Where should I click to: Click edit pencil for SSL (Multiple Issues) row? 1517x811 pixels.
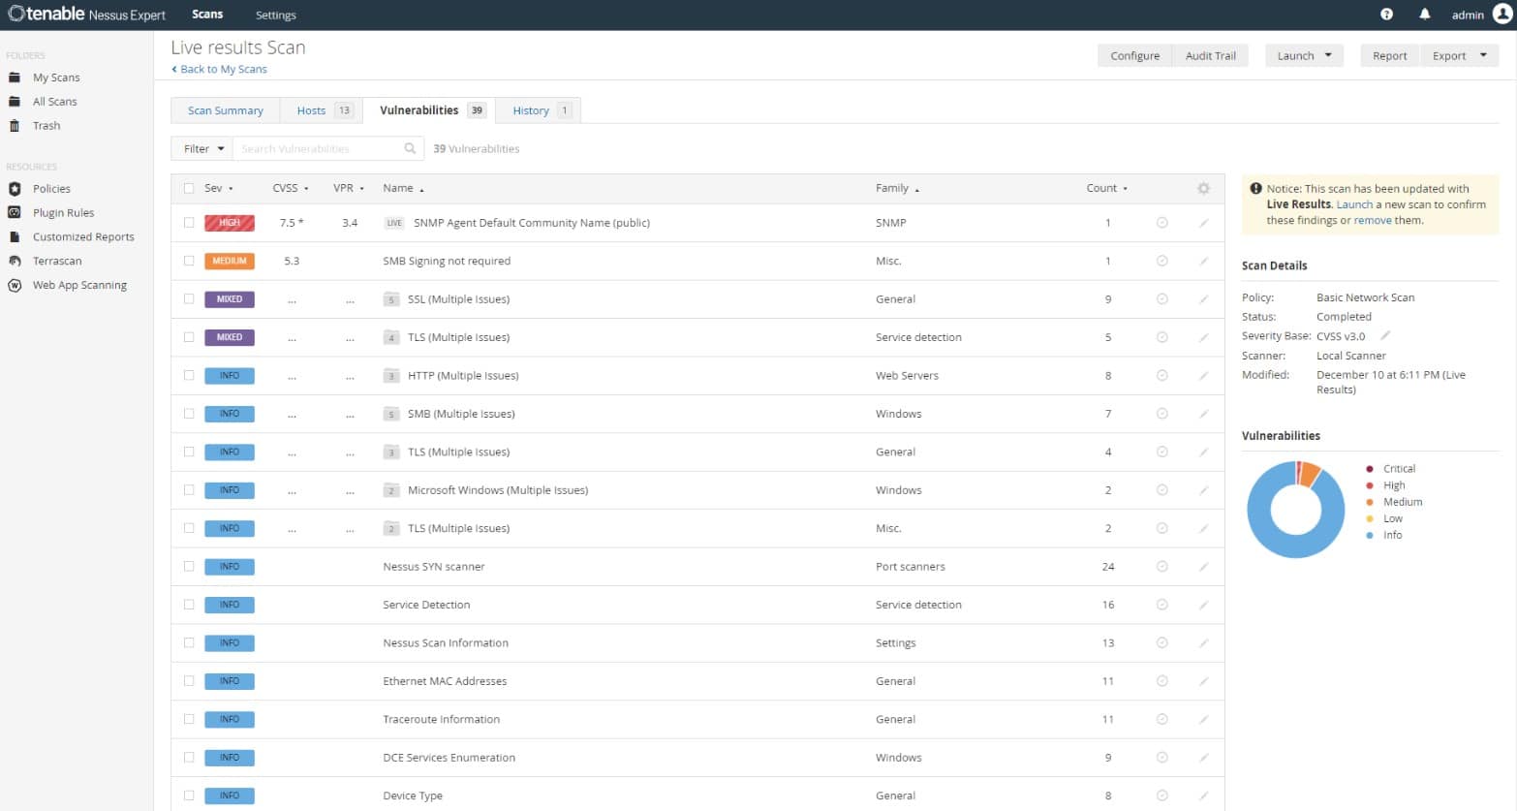1203,299
